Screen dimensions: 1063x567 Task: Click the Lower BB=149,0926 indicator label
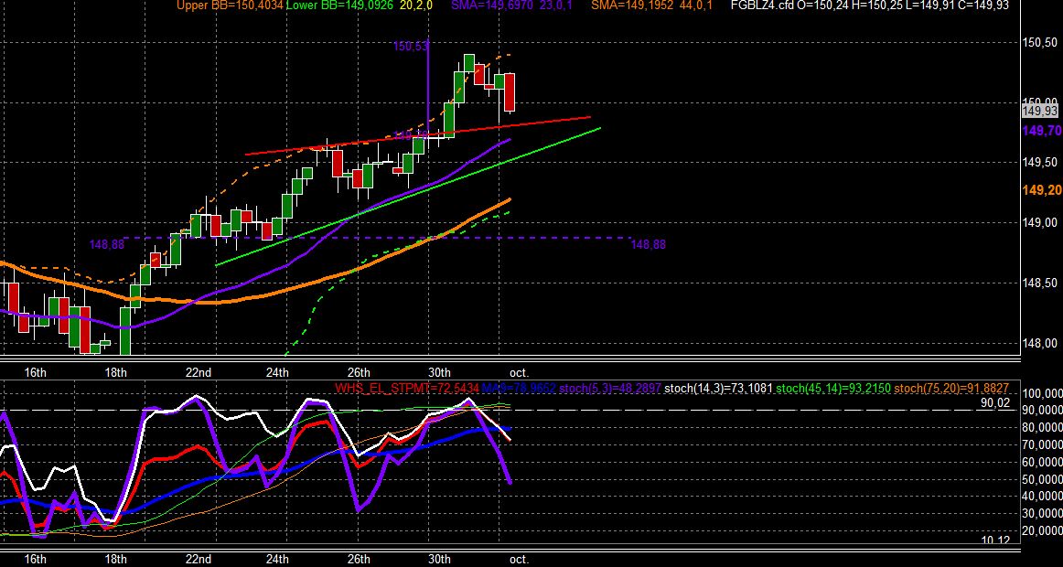click(340, 5)
